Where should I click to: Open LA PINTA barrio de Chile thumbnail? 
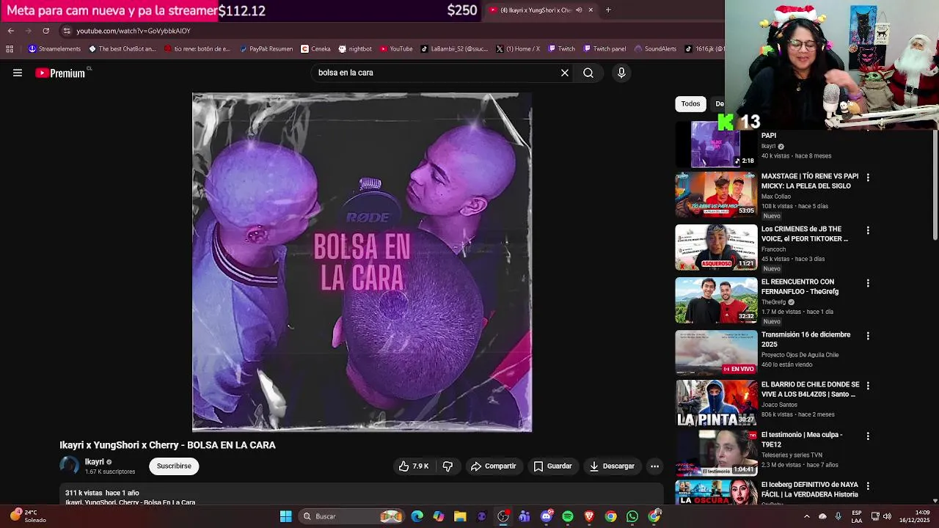716,403
